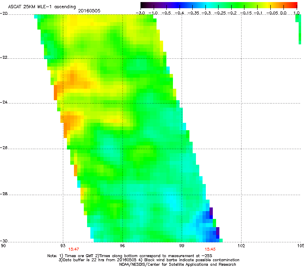Click the red 15:47 time stamp
The image size is (304, 267).
74,249
